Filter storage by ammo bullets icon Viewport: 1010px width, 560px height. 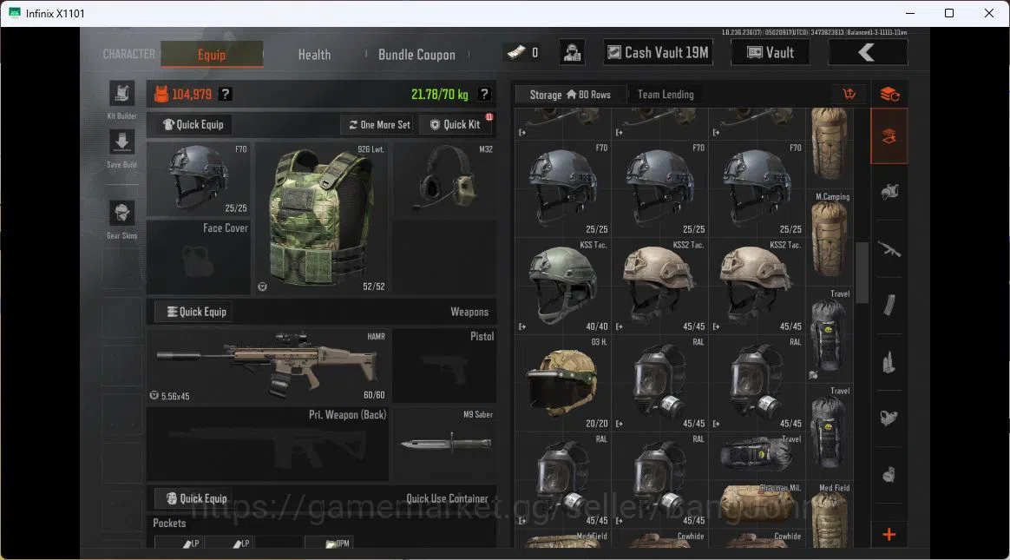point(889,362)
